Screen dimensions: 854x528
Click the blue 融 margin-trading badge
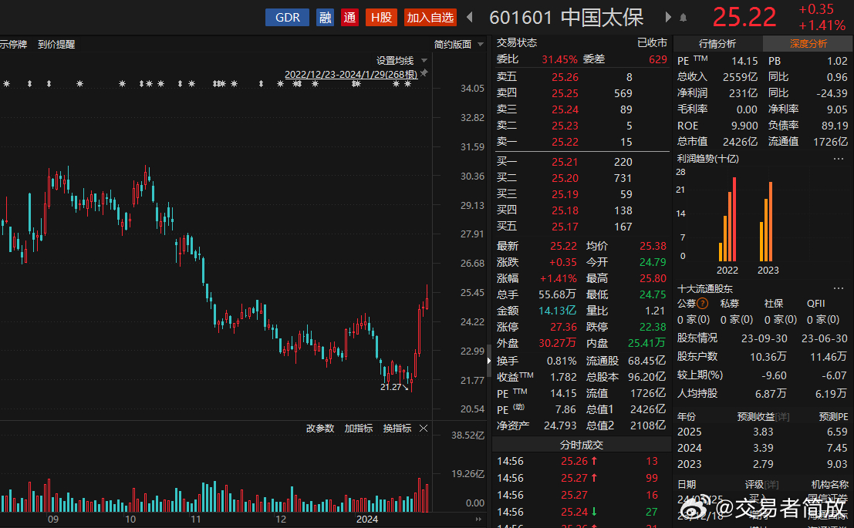(x=325, y=18)
